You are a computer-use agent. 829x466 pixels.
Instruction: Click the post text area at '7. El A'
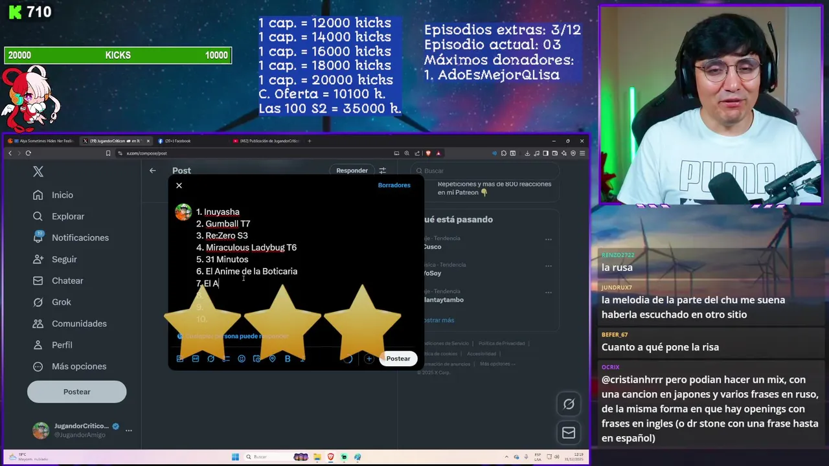tap(208, 283)
